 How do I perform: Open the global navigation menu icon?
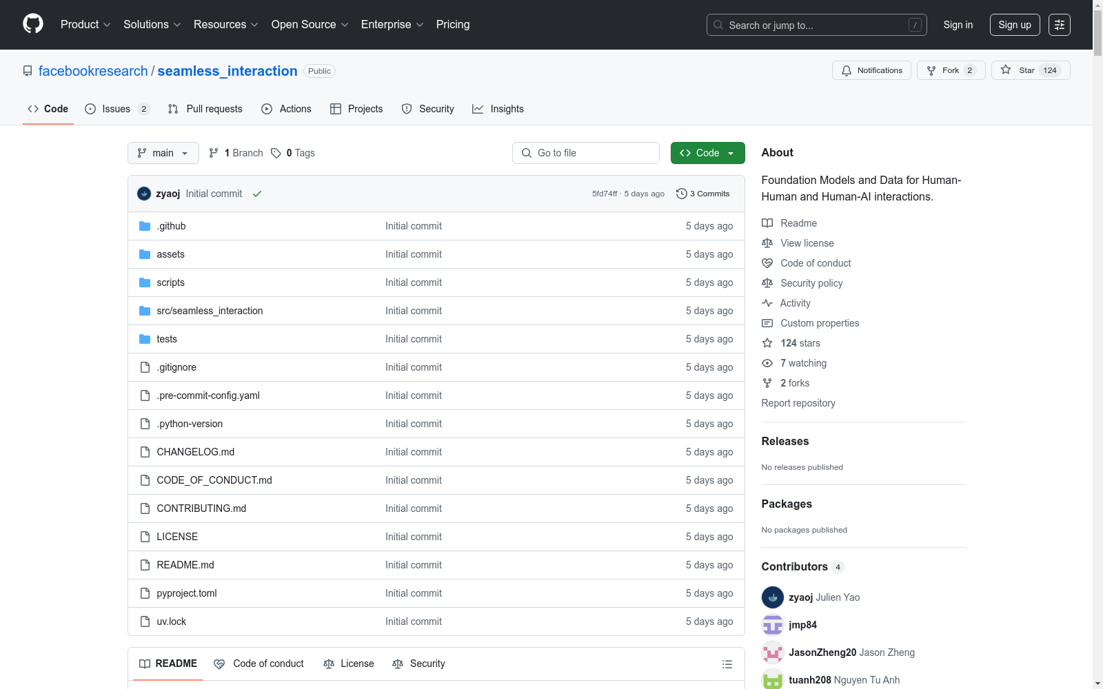1060,25
